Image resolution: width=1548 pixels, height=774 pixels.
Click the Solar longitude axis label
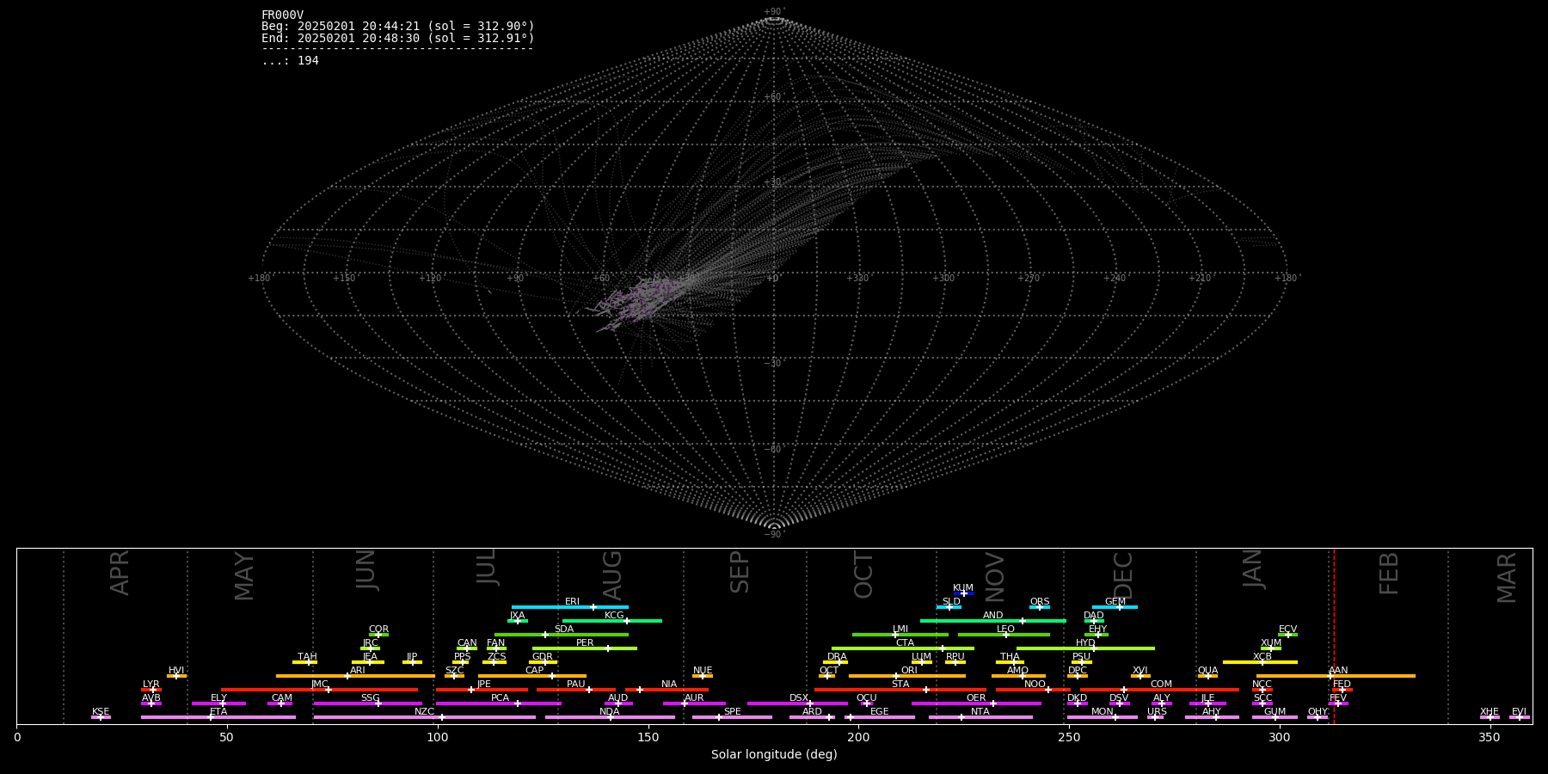[x=774, y=755]
